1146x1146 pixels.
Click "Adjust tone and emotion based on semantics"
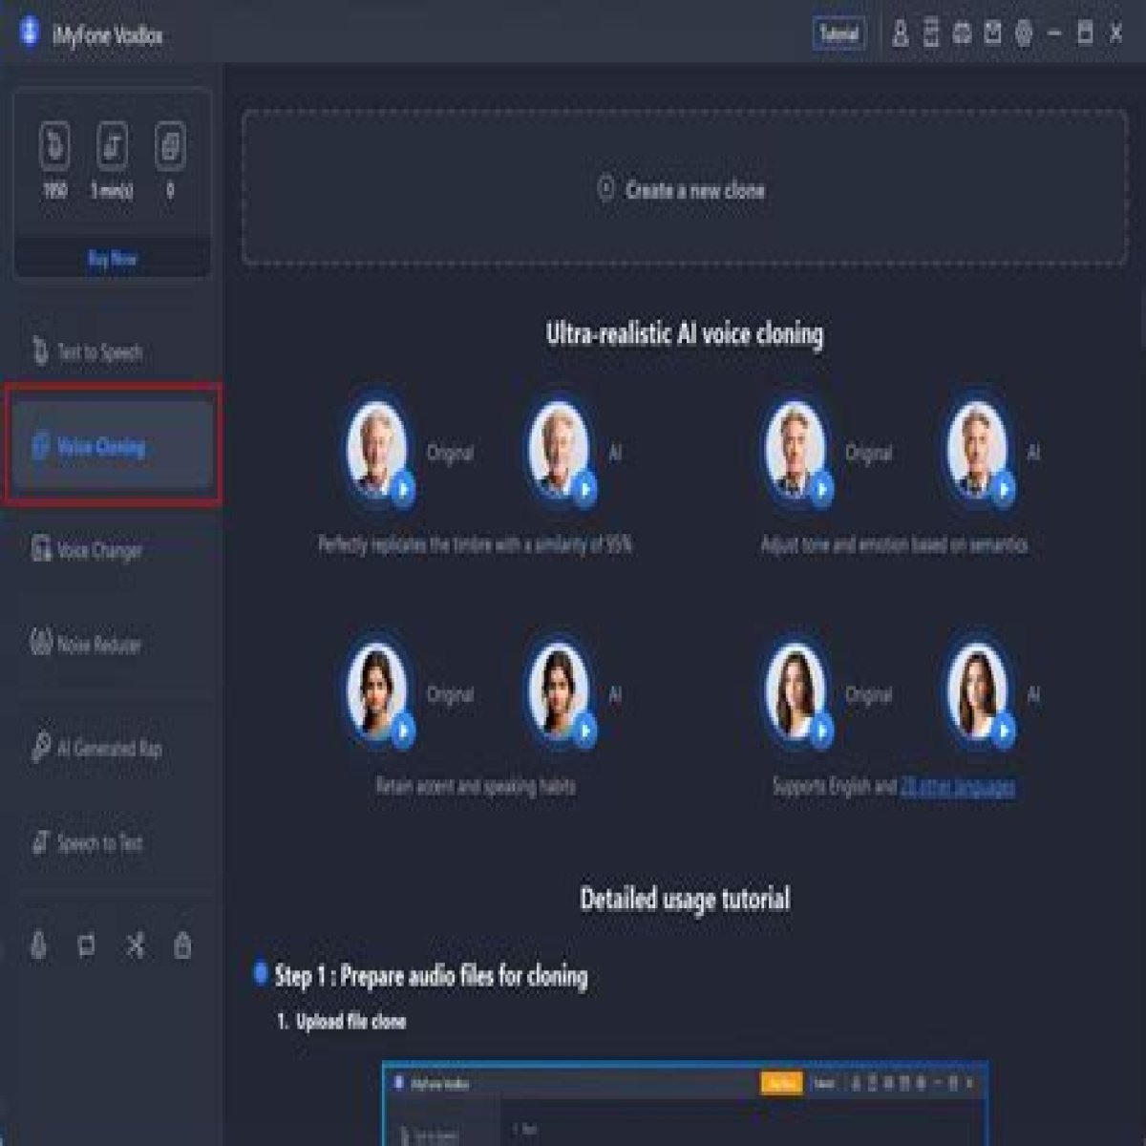(894, 544)
